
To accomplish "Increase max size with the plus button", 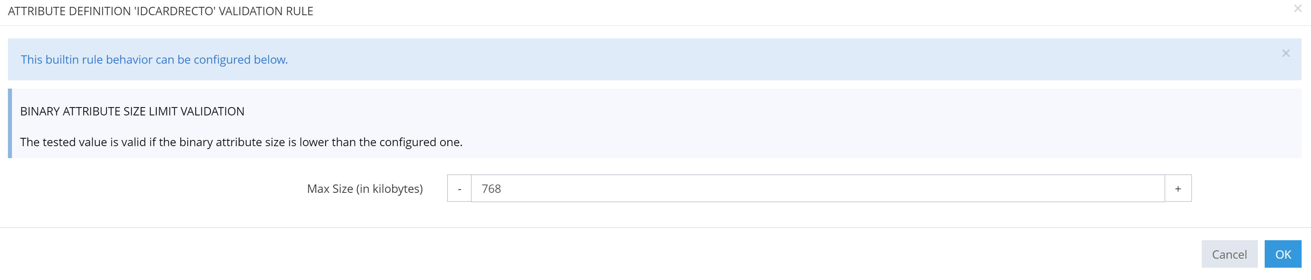I will 1178,189.
